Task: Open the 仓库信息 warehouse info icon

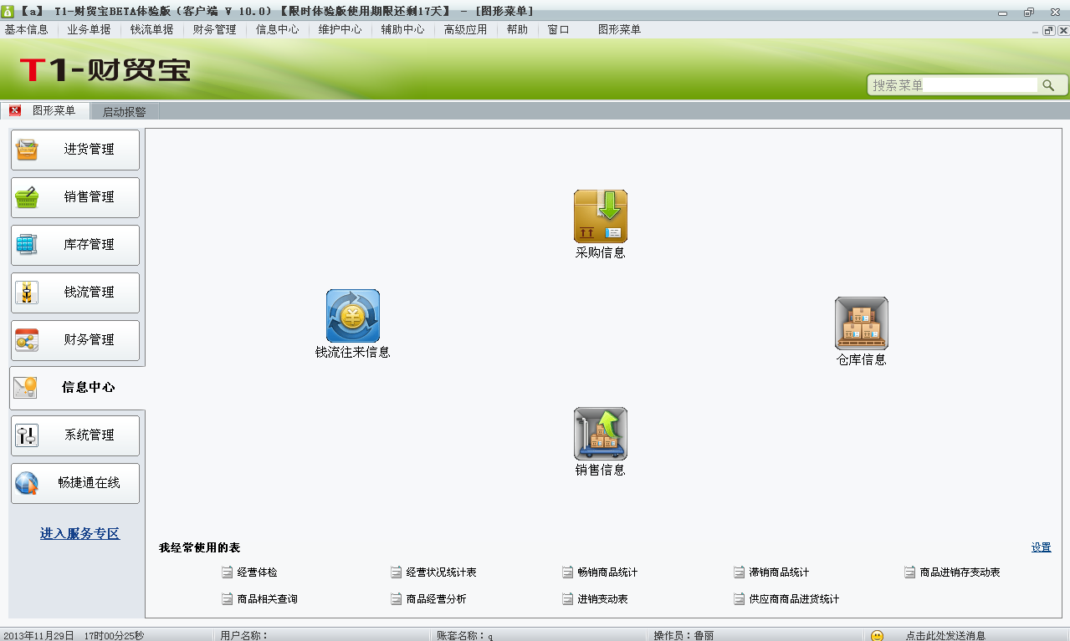Action: (x=861, y=323)
